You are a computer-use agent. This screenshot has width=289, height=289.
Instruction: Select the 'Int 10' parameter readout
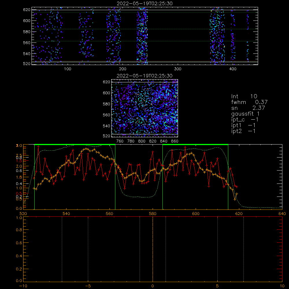pyautogui.click(x=244, y=96)
